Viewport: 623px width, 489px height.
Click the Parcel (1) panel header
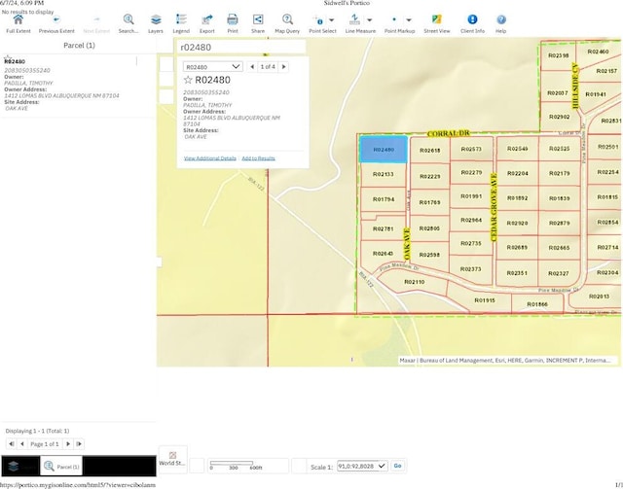[79, 46]
